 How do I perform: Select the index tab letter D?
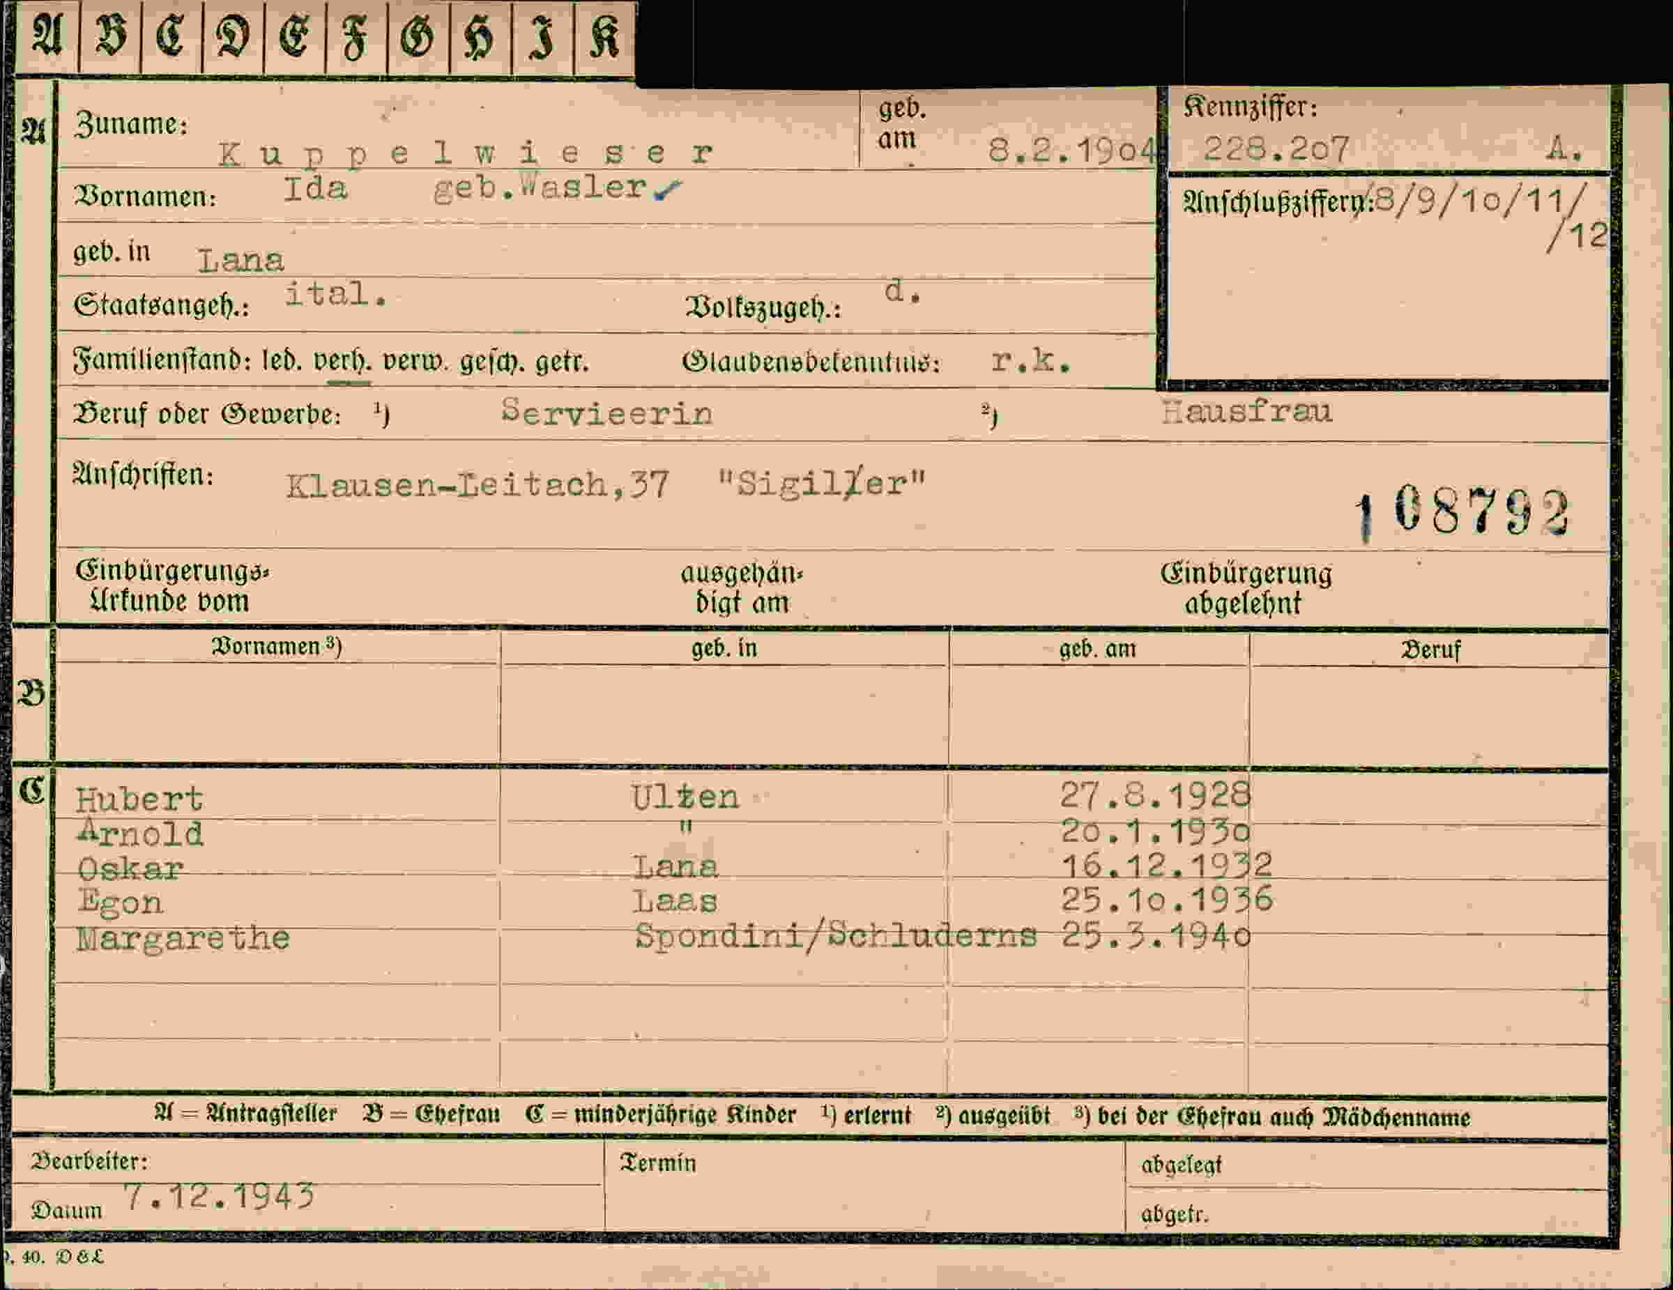pyautogui.click(x=233, y=36)
